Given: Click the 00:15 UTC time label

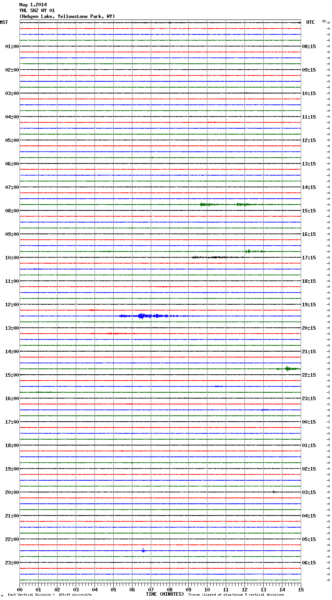Looking at the screenshot, I should pyautogui.click(x=309, y=422).
